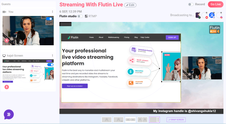Image resolution: width=226 pixels, height=124 pixels.
Task: Select the YouTube broadcast destination
Action: [x=205, y=15]
